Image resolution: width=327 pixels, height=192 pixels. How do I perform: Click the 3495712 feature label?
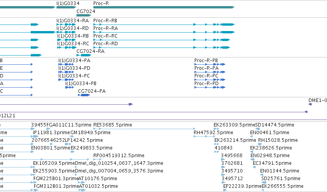232,179
